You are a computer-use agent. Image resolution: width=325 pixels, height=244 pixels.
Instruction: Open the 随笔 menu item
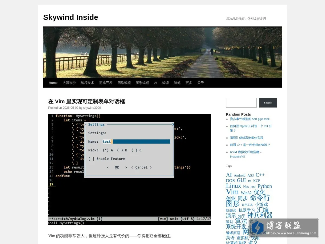point(177,83)
